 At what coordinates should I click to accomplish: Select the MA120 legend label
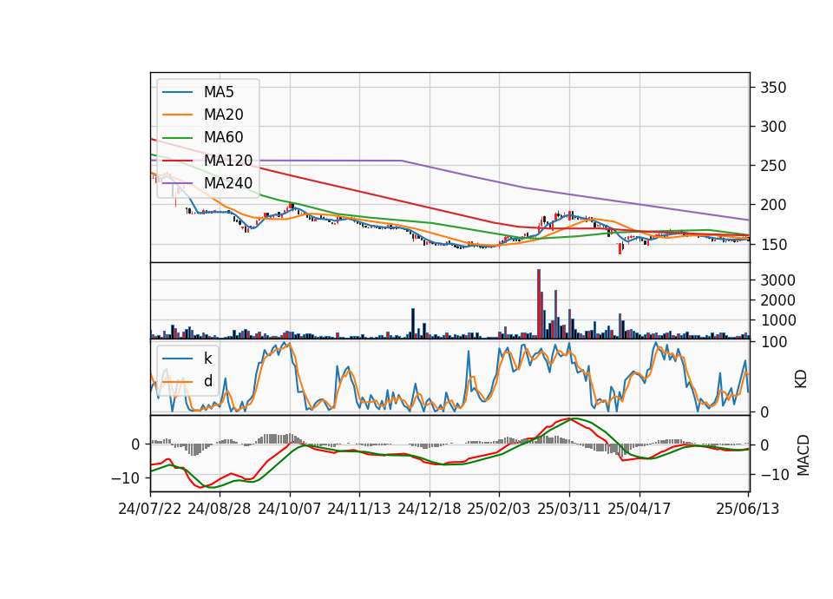pyautogui.click(x=228, y=160)
